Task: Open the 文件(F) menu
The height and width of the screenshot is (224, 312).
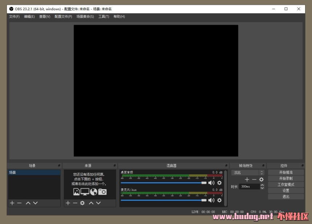Action: [x=15, y=16]
